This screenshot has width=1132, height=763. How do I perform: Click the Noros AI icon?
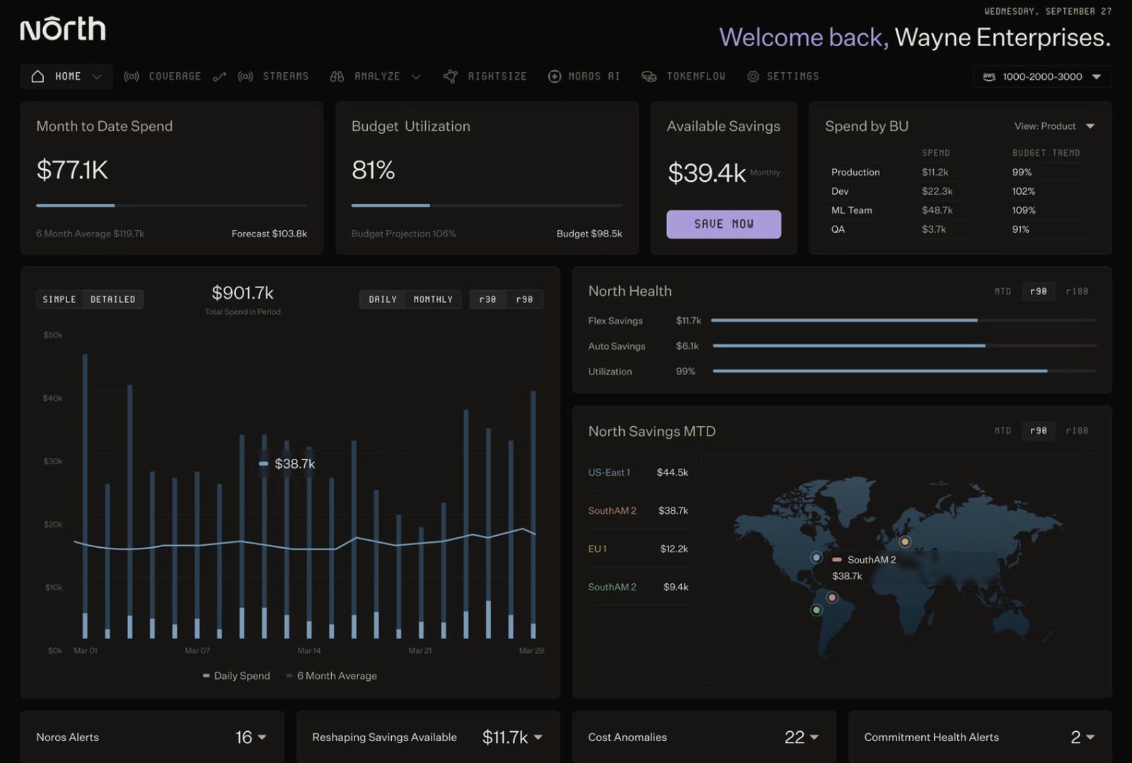(x=555, y=76)
